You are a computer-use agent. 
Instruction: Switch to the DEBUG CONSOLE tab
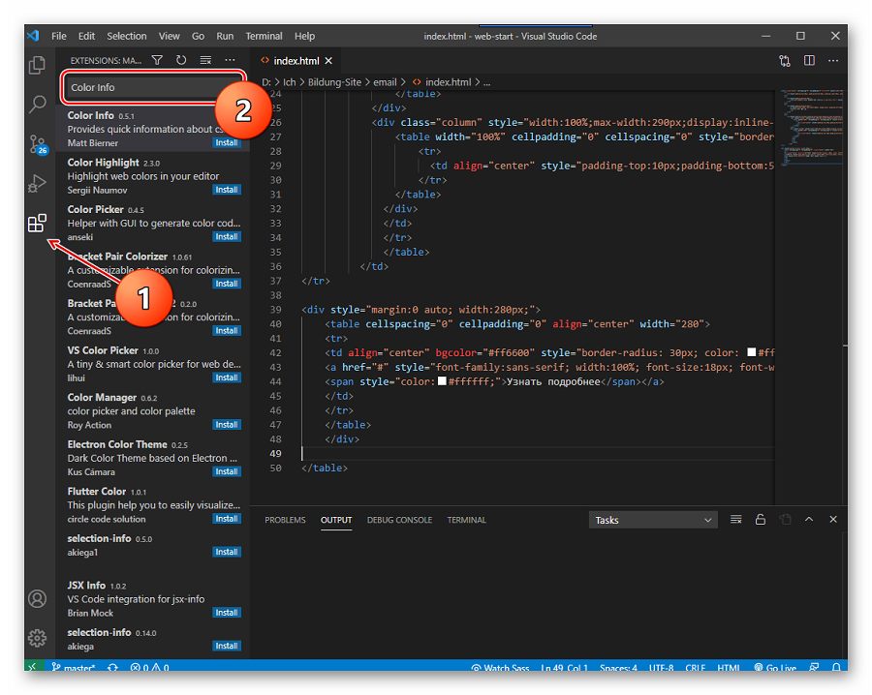click(399, 520)
